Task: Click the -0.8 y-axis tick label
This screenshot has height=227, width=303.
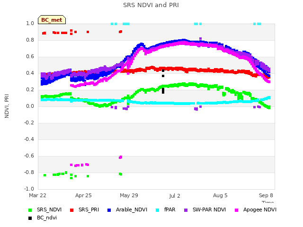Action: 29,172
